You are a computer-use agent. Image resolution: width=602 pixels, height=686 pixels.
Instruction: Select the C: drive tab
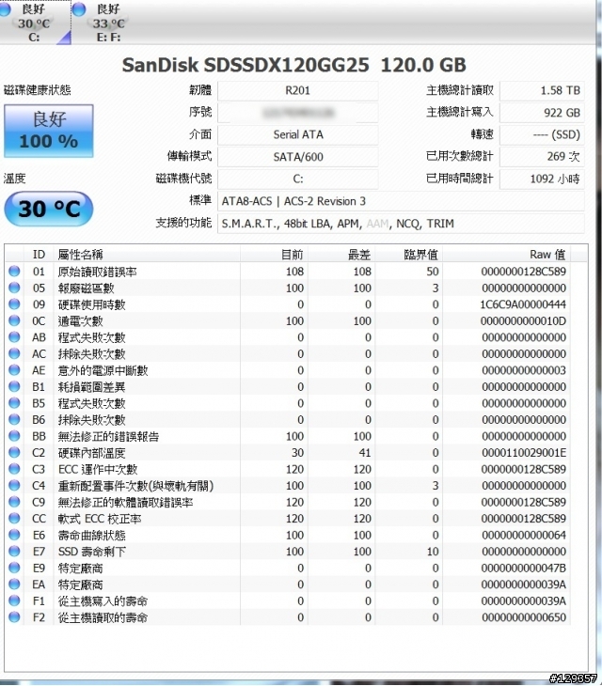coord(35,23)
